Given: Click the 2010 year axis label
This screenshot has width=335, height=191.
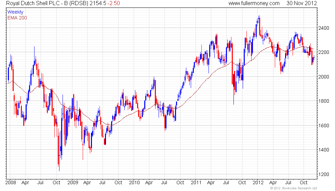Looking at the screenshot, I should click(134, 182).
